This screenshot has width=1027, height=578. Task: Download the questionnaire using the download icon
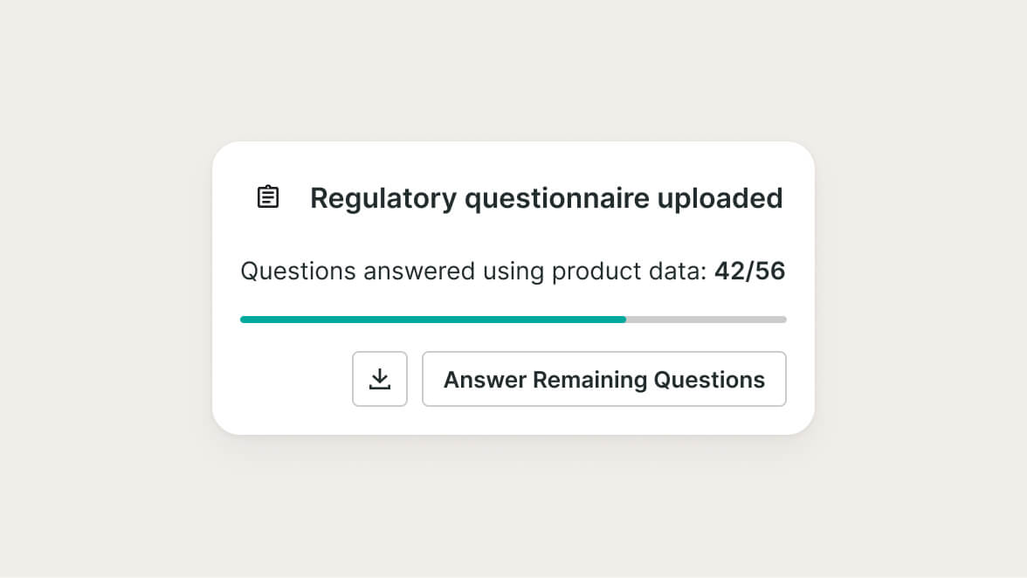pyautogui.click(x=380, y=379)
